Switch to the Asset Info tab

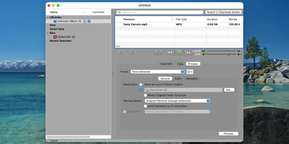pyautogui.click(x=166, y=64)
